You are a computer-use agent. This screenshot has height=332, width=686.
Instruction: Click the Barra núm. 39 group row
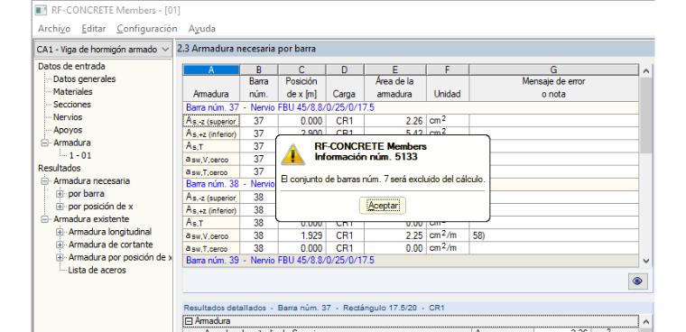tap(411, 260)
